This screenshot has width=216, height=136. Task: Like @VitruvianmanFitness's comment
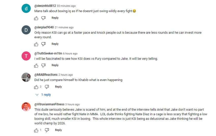coord(36,130)
